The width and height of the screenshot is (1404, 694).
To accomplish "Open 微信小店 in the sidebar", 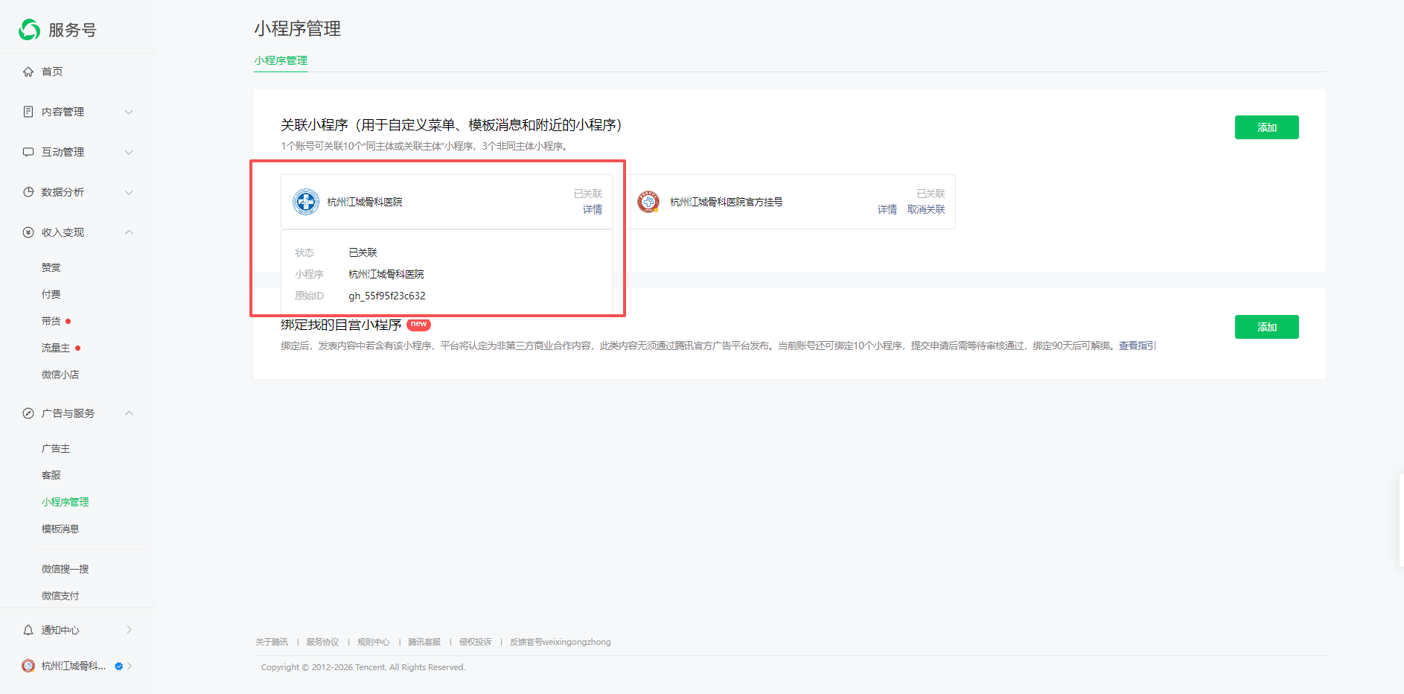I will (x=60, y=375).
